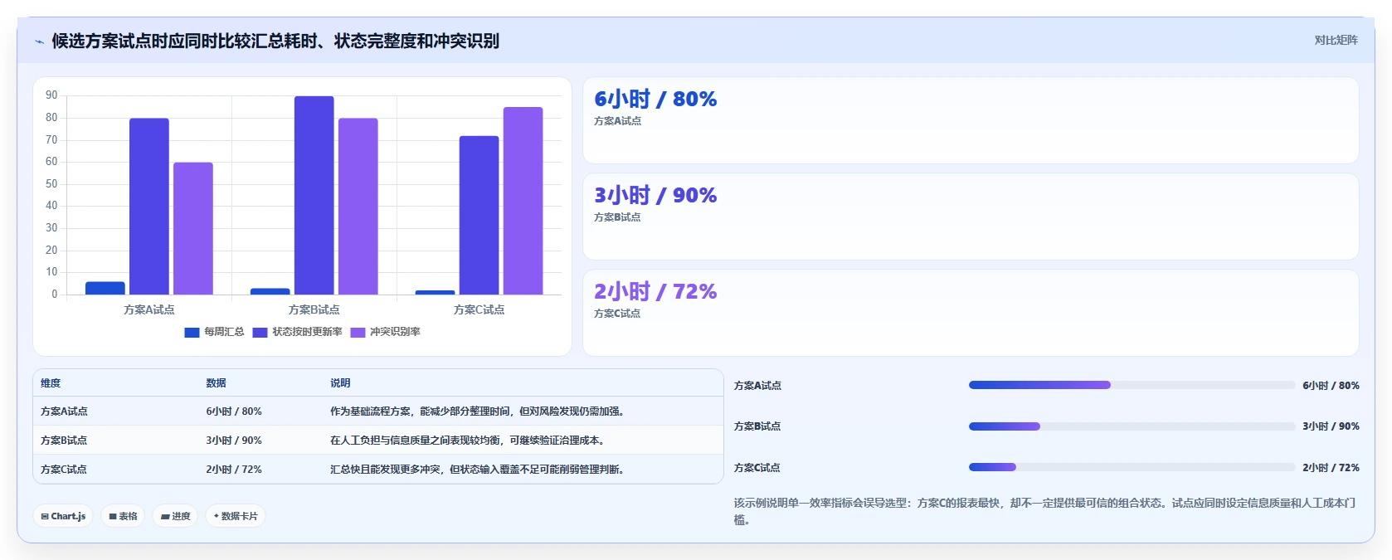Click the Chart.js tag chip
The width and height of the screenshot is (1392, 560).
[x=63, y=516]
